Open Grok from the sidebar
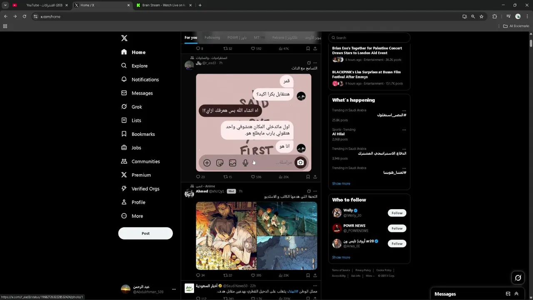533x300 pixels. click(132, 107)
